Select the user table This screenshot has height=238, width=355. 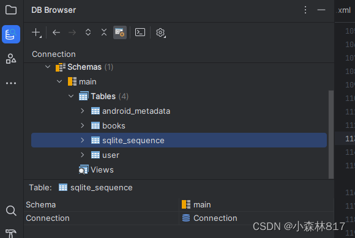pos(105,155)
